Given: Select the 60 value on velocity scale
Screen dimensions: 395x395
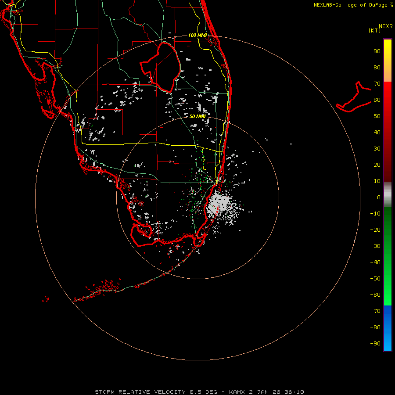Looking at the screenshot, I should pos(377,100).
